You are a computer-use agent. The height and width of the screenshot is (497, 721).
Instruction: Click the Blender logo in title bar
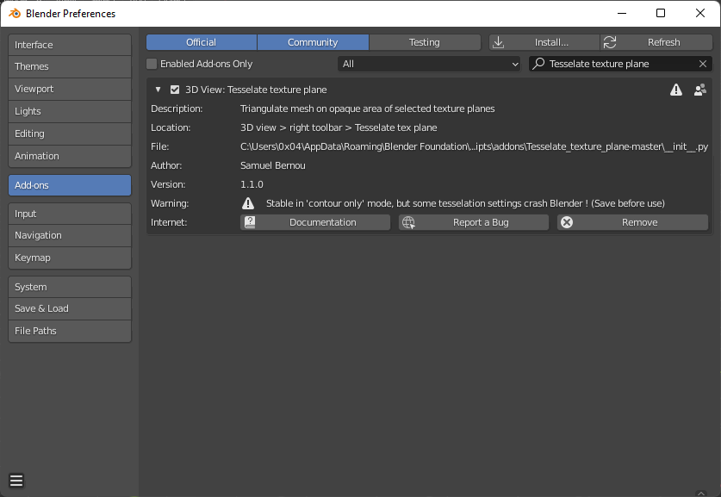15,14
